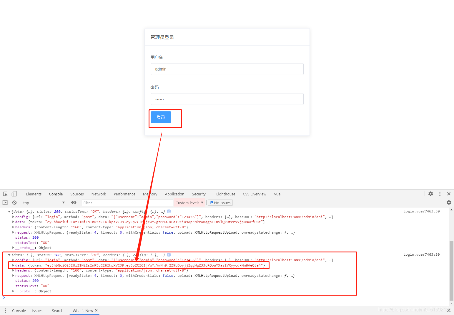Click the info icon beside first logged object

click(x=169, y=211)
